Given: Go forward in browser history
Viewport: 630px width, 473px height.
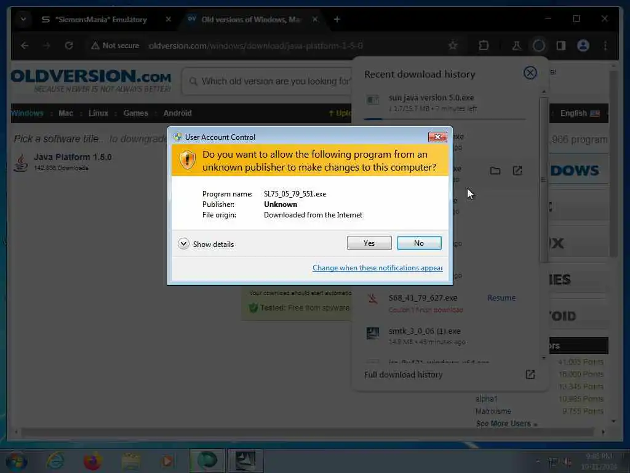Looking at the screenshot, I should (x=47, y=46).
